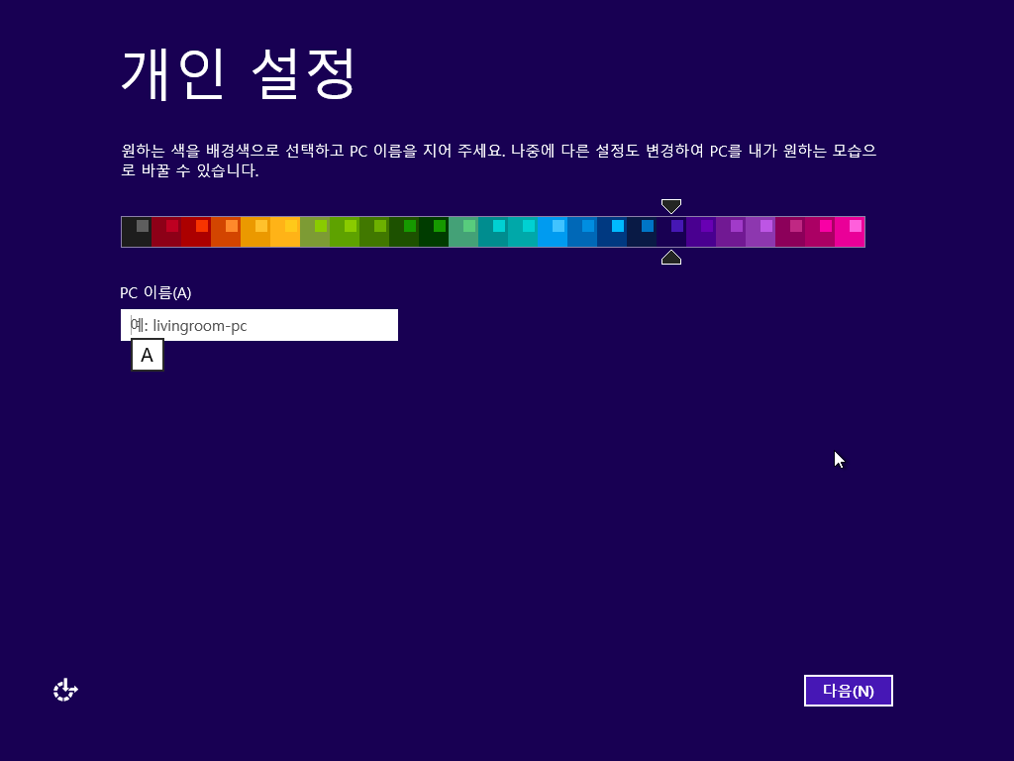Choose the light orchid purple swatch
The height and width of the screenshot is (761, 1014).
[761, 232]
